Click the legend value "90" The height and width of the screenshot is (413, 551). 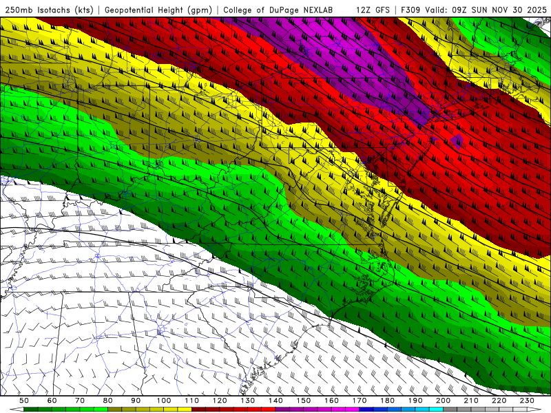pyautogui.click(x=136, y=401)
